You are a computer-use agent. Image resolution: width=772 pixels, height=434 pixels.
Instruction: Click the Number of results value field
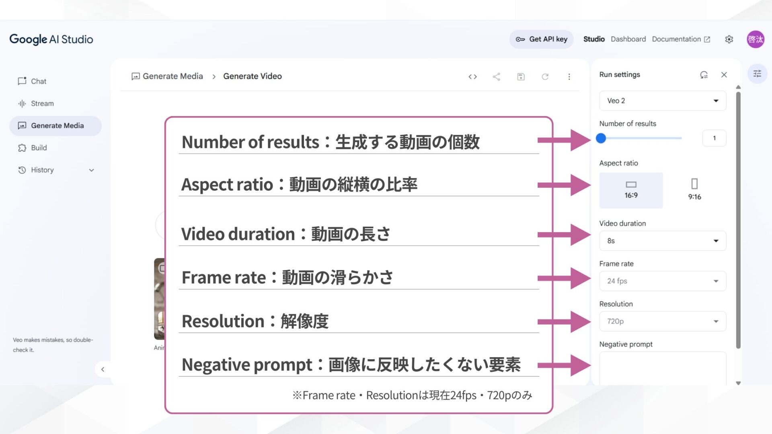(x=714, y=138)
